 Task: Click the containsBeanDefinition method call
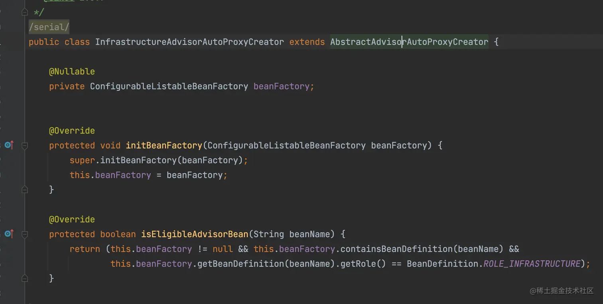tap(396, 249)
